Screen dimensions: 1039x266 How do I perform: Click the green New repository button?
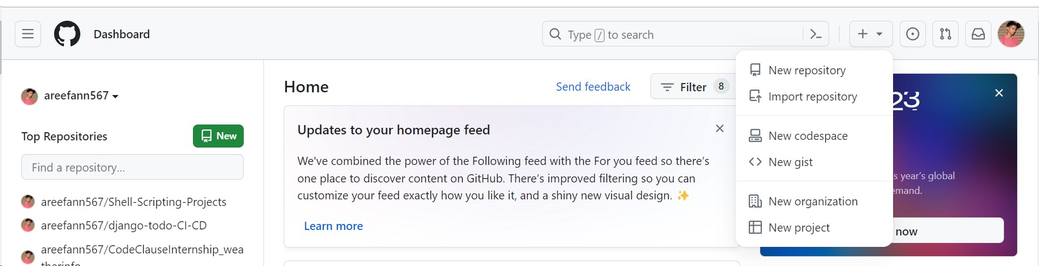[218, 136]
